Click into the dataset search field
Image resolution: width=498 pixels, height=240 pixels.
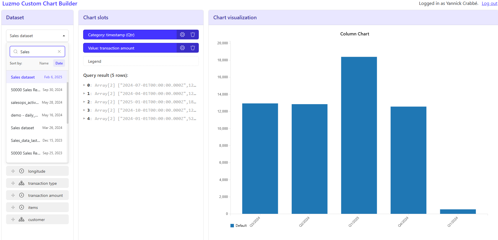(37, 52)
